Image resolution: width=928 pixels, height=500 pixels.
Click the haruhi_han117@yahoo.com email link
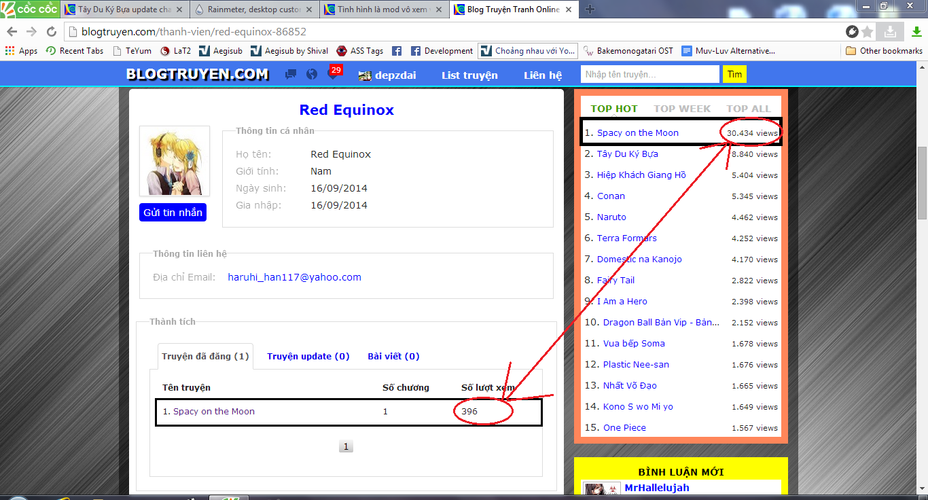coord(294,277)
